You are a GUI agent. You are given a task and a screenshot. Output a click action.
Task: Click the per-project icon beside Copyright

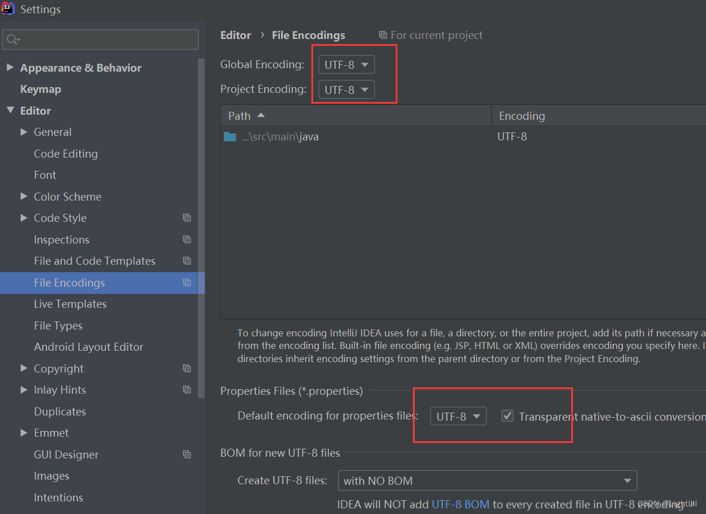point(187,368)
